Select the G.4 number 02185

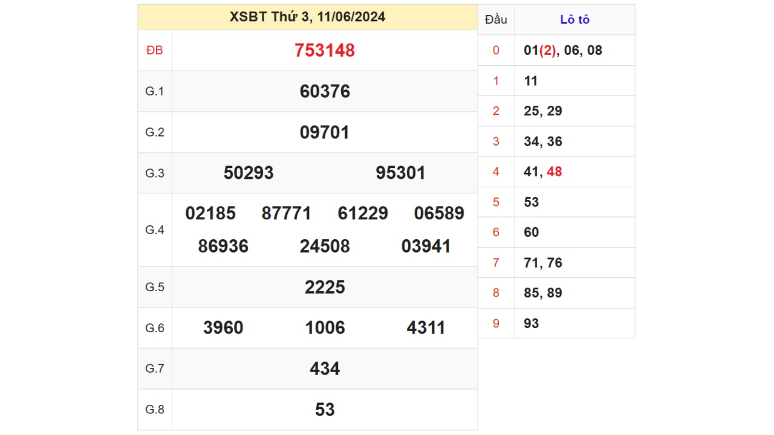coord(210,213)
